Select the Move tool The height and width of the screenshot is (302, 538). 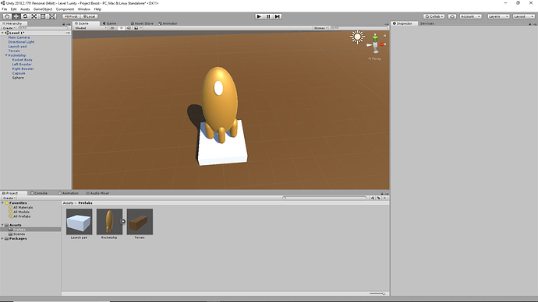coord(16,16)
